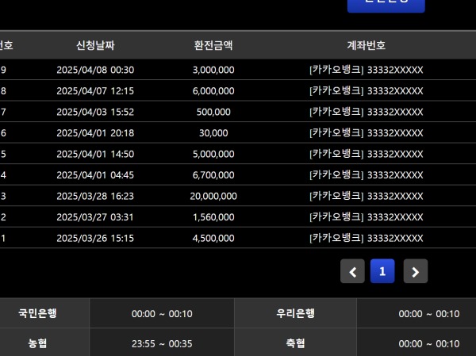Screen dimensions: 476x356
Task: Open the 20,000,000 exchange row
Action: (213, 196)
